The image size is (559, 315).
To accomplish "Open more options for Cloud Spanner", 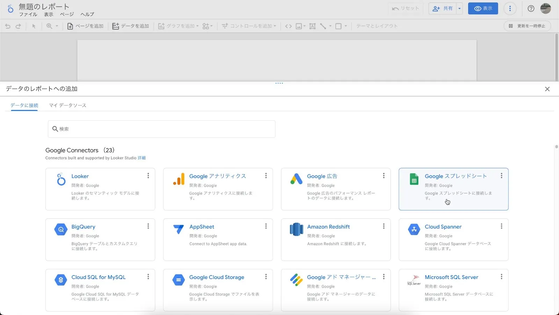I will click(x=501, y=226).
